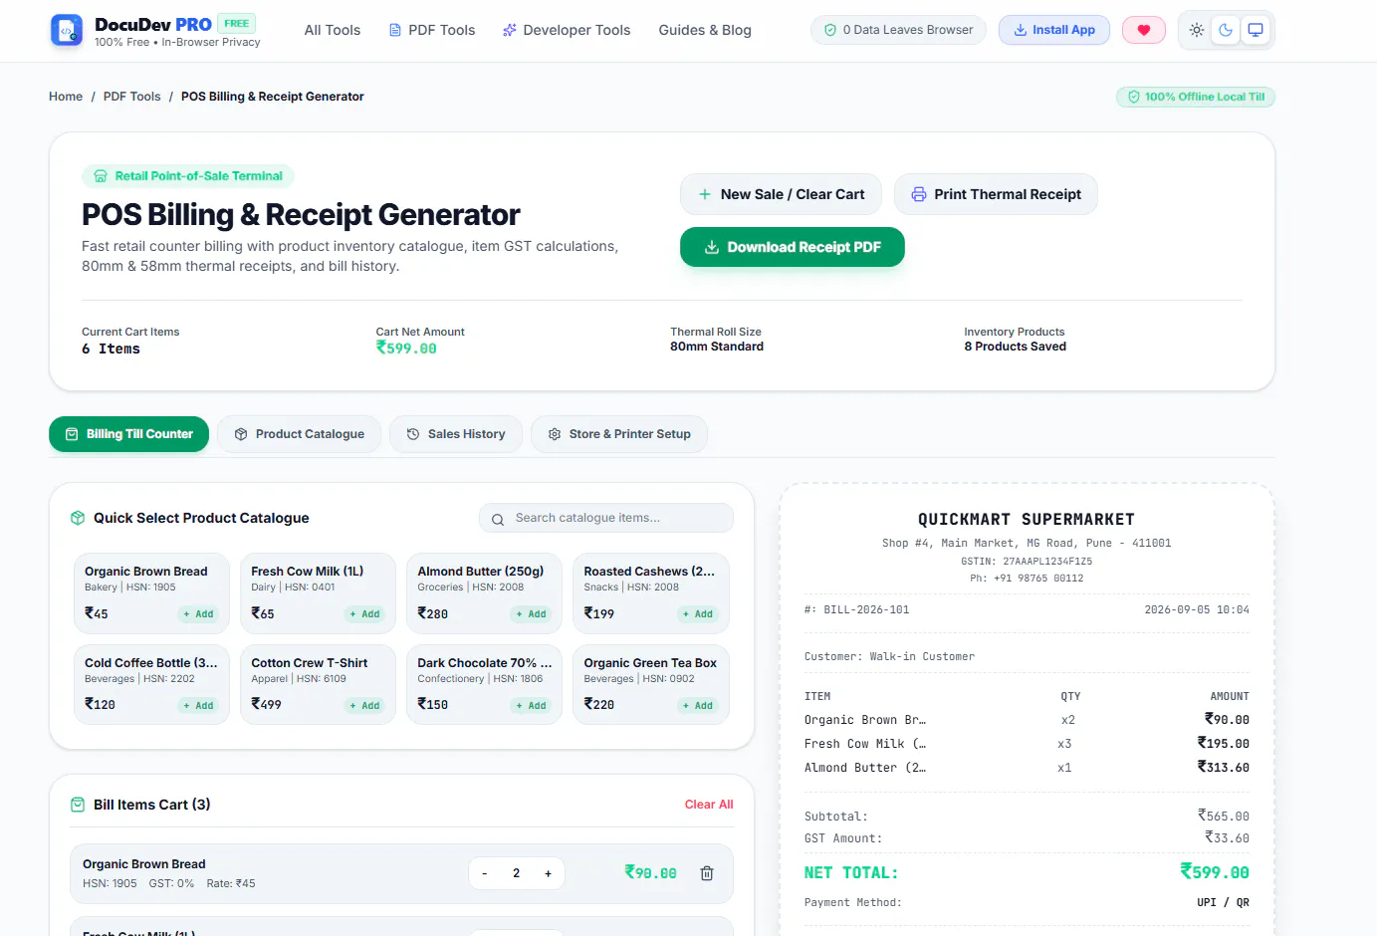Increase Organic Brown Bread quantity
This screenshot has height=936, width=1377.
[548, 873]
